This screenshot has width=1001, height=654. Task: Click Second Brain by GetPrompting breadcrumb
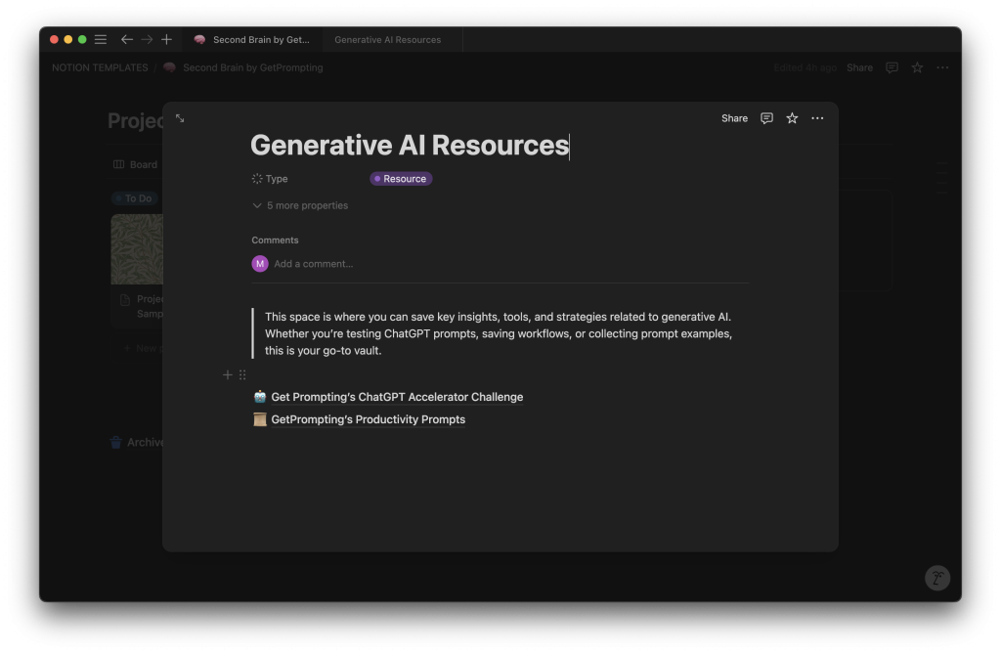tap(253, 67)
